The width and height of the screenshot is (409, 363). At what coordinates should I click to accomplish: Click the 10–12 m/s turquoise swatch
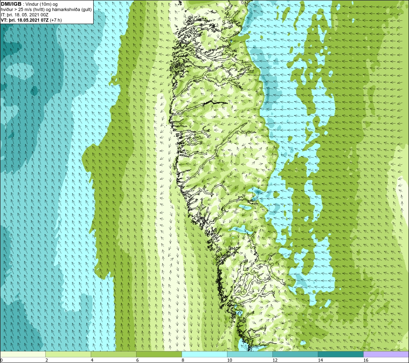[249, 354]
